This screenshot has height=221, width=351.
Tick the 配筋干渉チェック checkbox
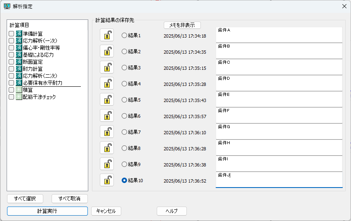pos(12,97)
